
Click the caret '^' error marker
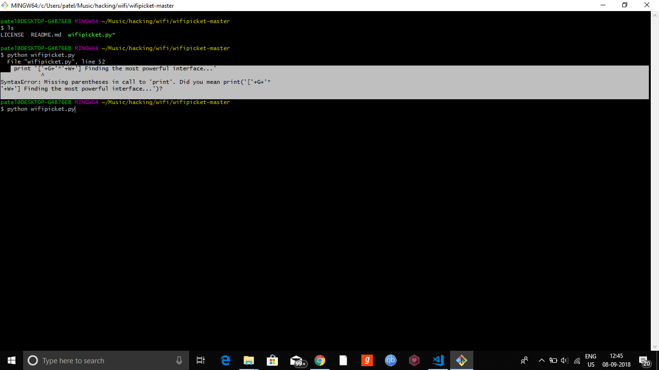coord(42,75)
